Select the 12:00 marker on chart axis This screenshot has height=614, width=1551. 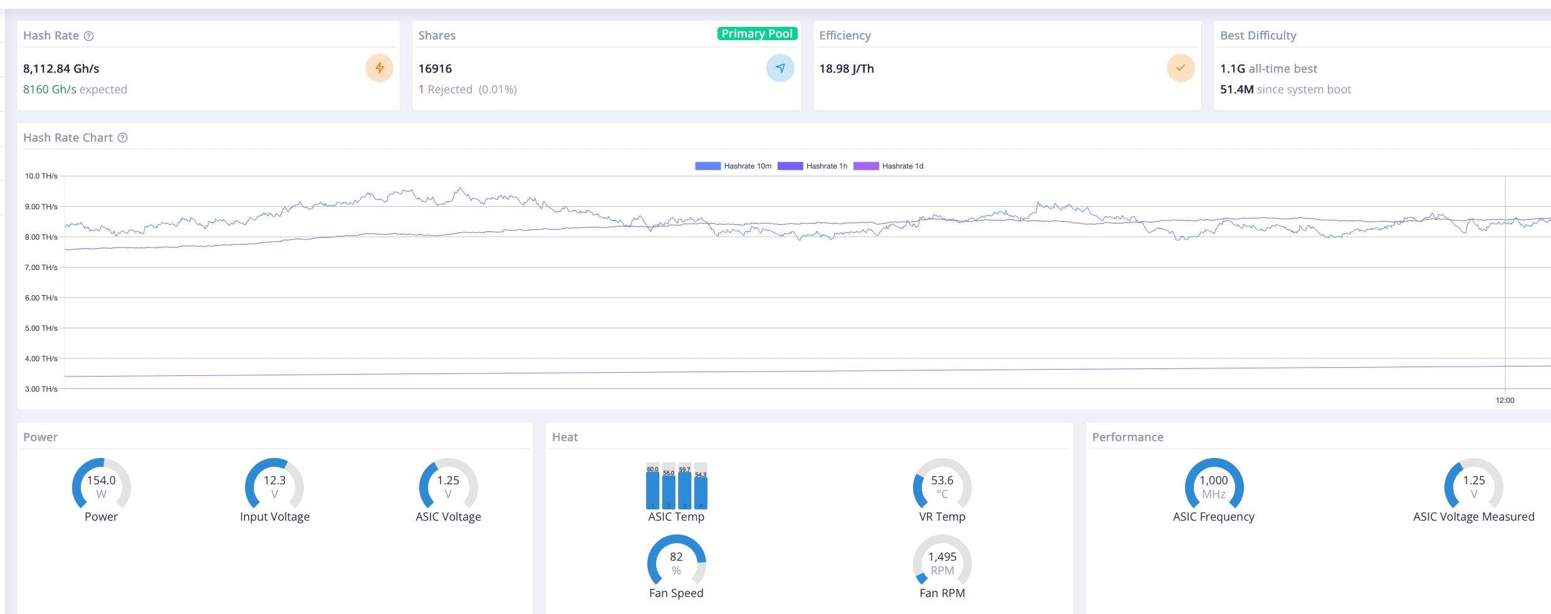(x=1505, y=400)
